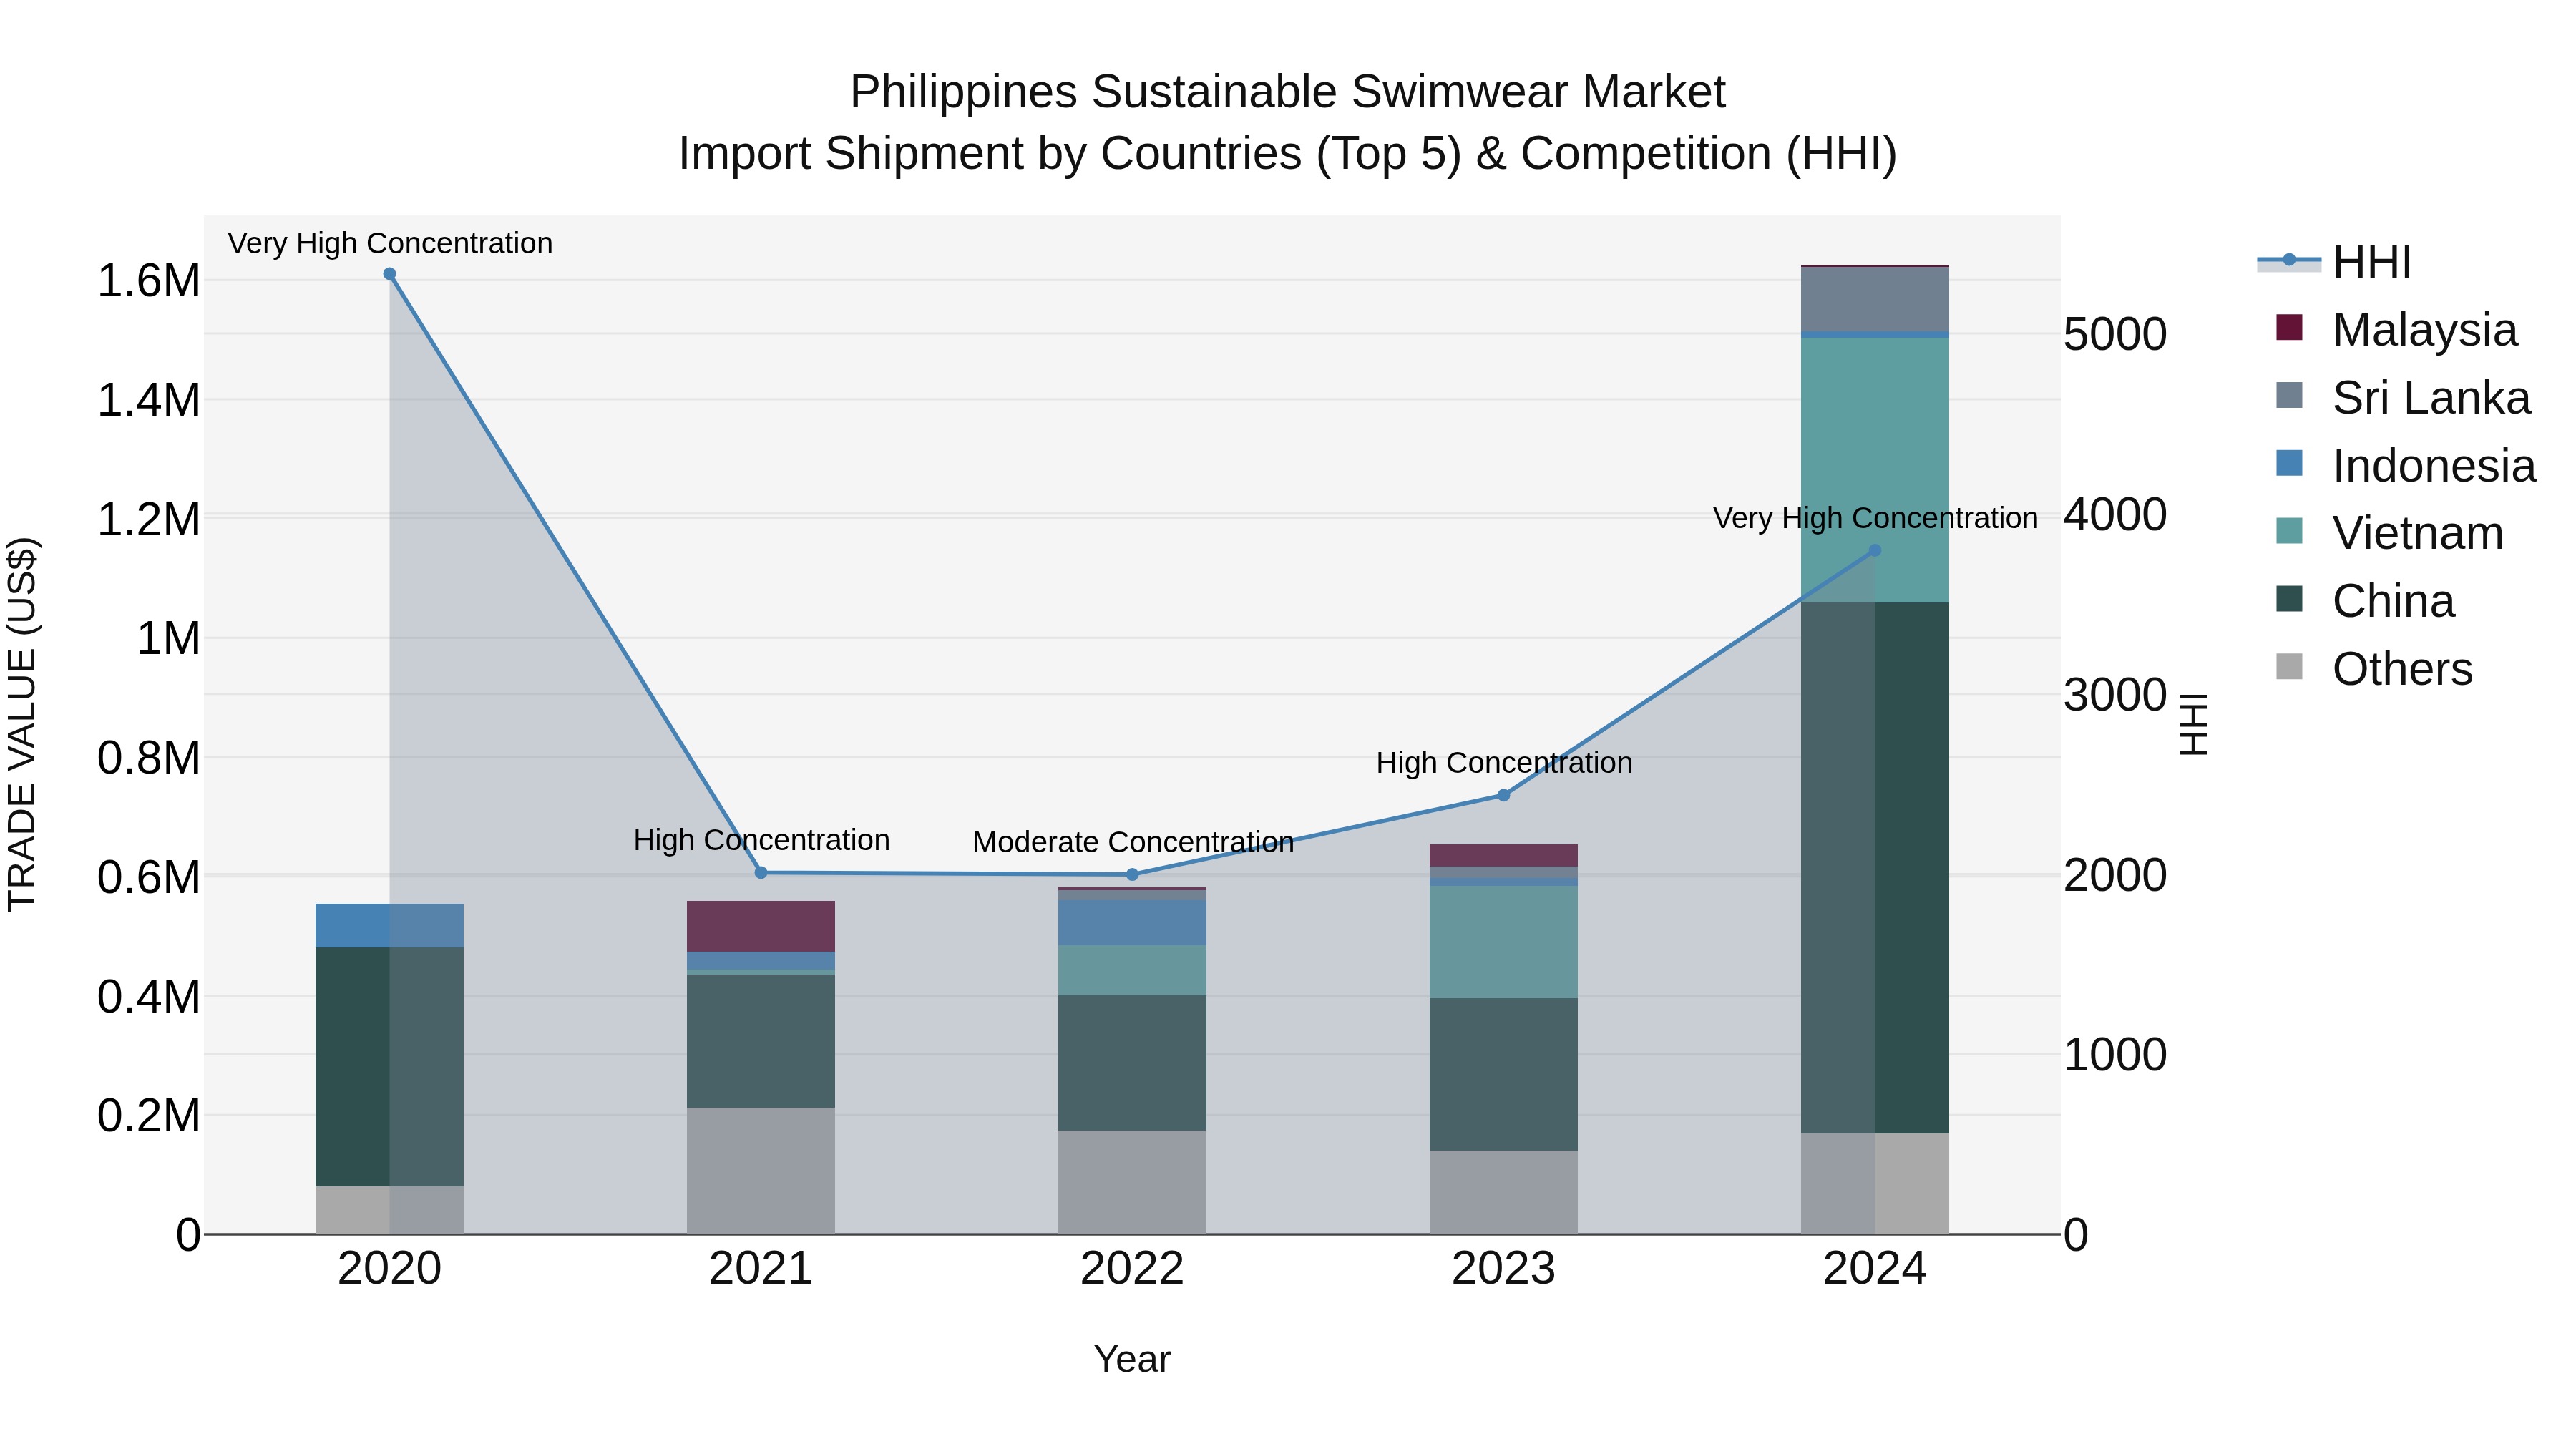Click the Others segment of the 2023 bar
The image size is (2576, 1449).
tap(1503, 1192)
